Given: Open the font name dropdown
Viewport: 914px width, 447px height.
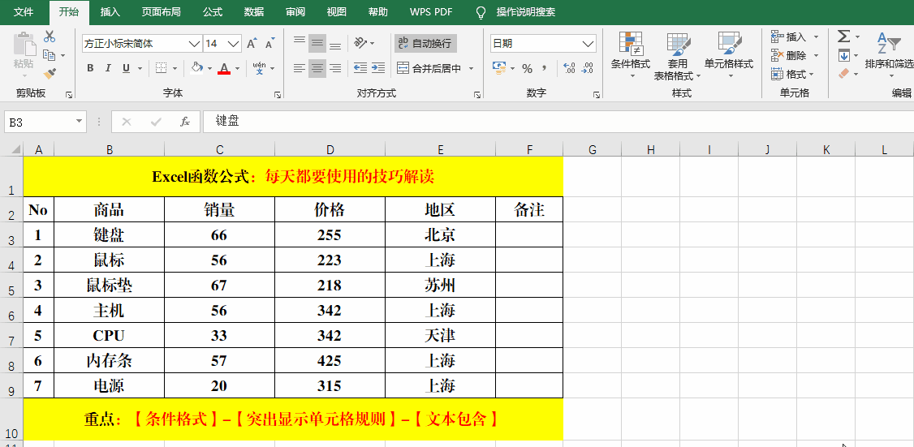Looking at the screenshot, I should click(x=194, y=44).
